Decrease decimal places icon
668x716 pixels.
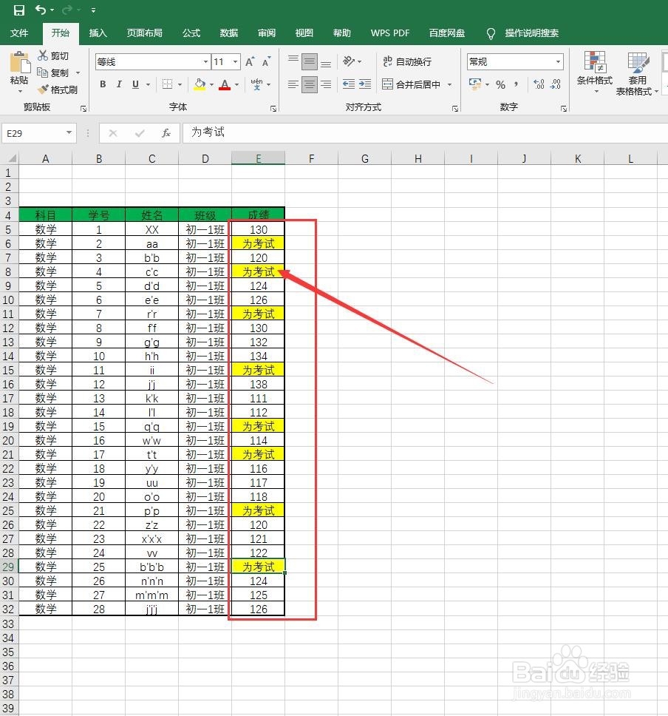tap(555, 84)
